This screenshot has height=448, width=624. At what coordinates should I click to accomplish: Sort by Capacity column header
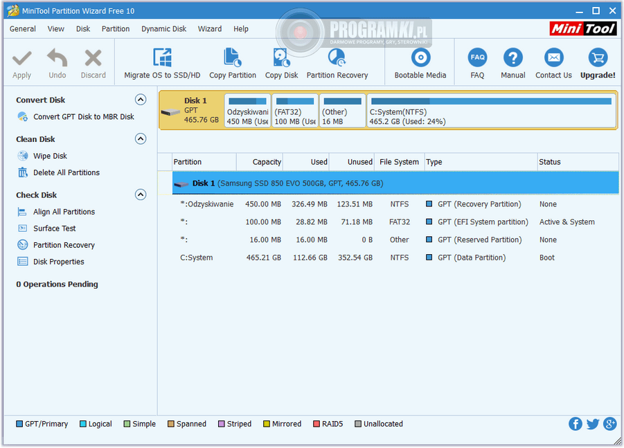pos(260,162)
